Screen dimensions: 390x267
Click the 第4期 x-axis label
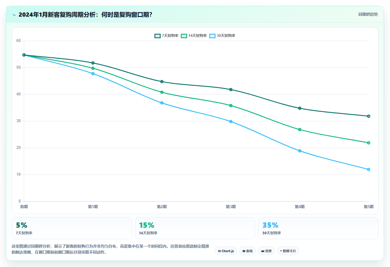pos(300,207)
